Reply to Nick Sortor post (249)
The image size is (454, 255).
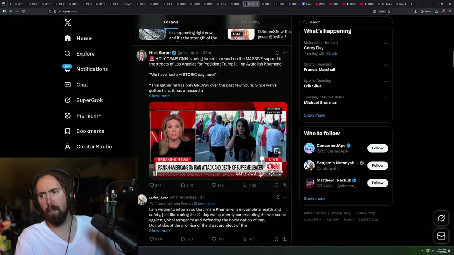point(155,185)
